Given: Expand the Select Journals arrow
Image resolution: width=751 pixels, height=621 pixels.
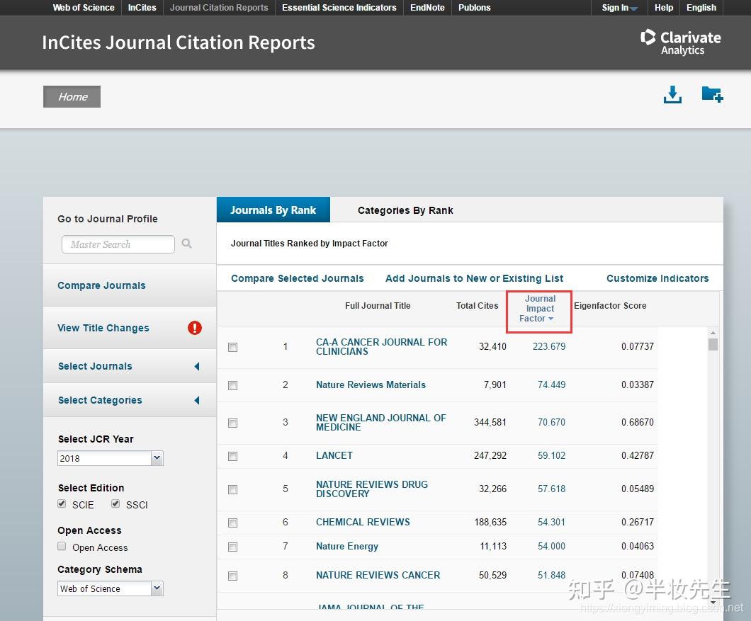Looking at the screenshot, I should 197,366.
